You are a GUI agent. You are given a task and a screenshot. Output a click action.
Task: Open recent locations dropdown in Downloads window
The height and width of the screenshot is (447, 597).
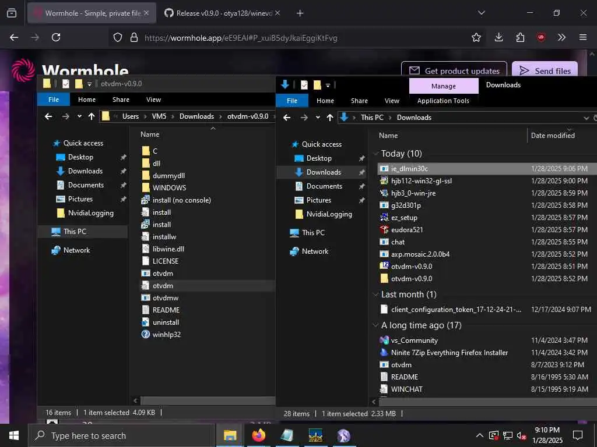coord(318,118)
